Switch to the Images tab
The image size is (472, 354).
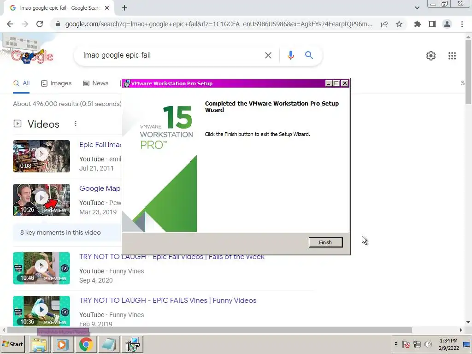pyautogui.click(x=56, y=83)
